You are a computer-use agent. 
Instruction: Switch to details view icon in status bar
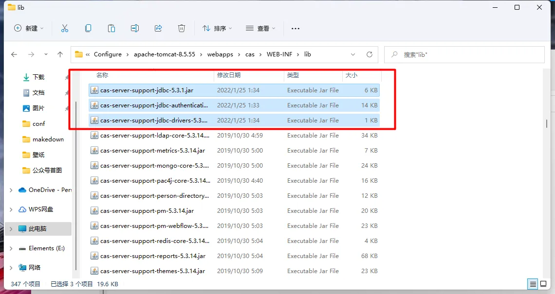[533, 284]
